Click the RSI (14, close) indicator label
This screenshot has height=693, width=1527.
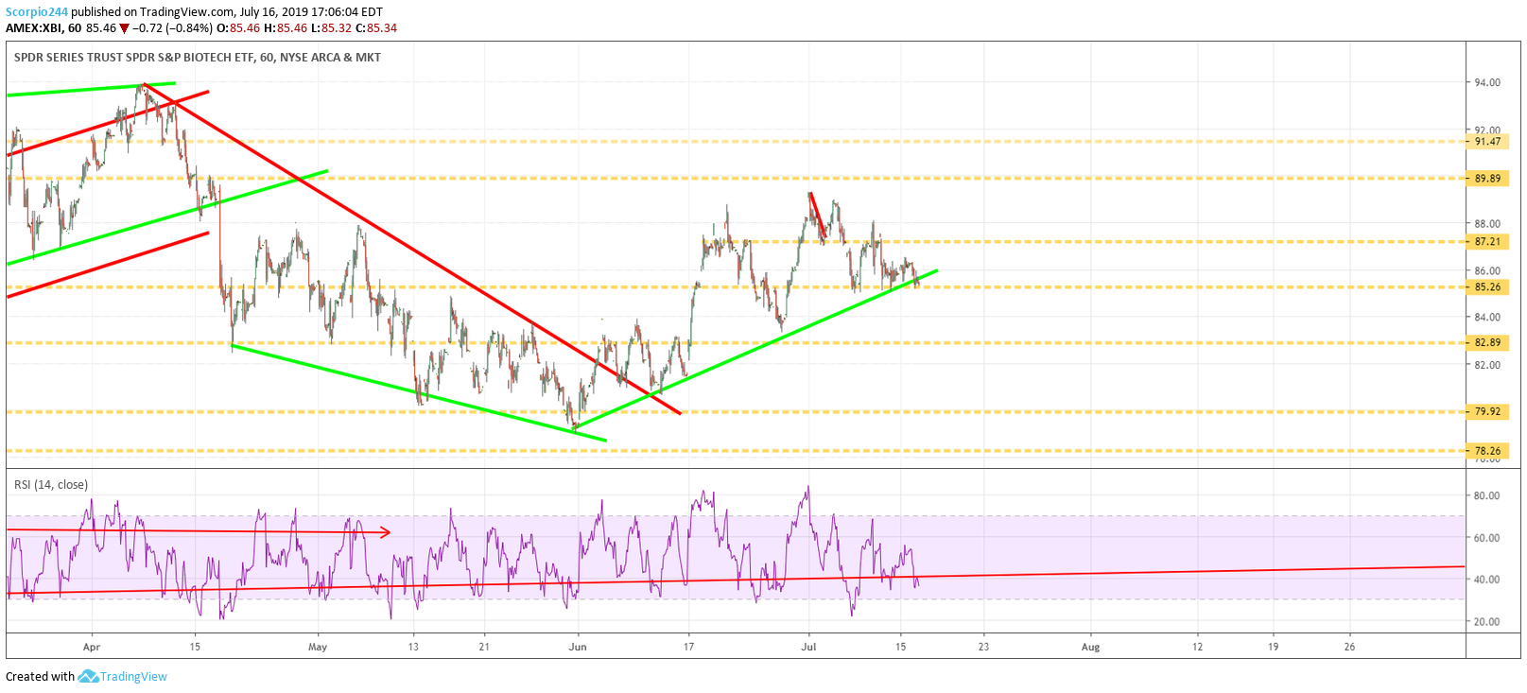click(51, 485)
